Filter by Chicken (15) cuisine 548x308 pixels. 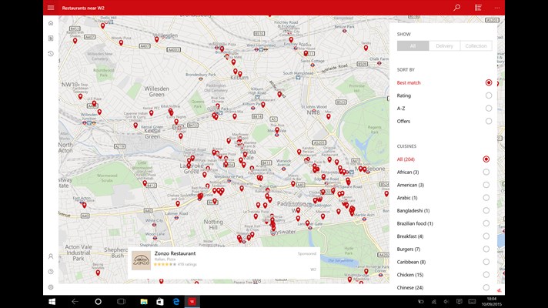coord(443,275)
